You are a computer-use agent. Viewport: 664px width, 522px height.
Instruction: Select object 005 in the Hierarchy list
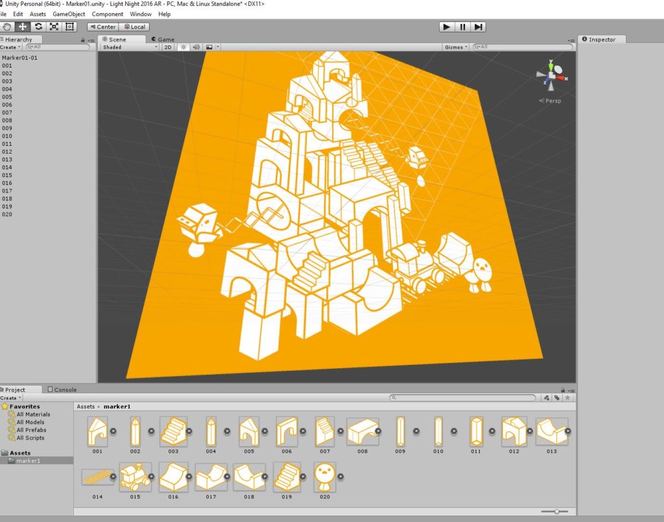(x=6, y=97)
